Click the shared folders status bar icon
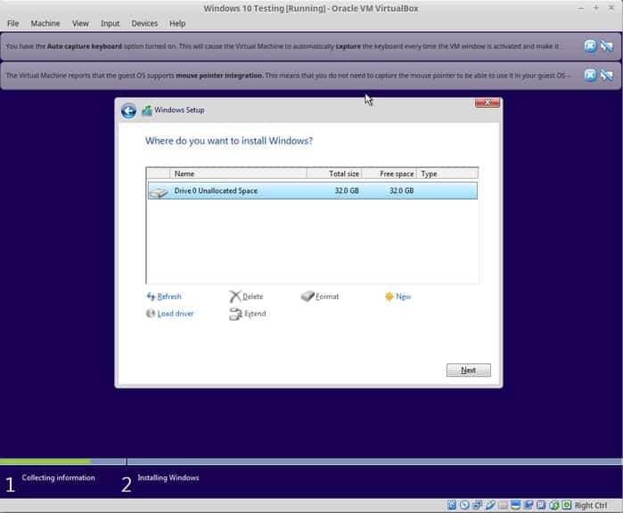This screenshot has width=623, height=513. click(x=503, y=505)
